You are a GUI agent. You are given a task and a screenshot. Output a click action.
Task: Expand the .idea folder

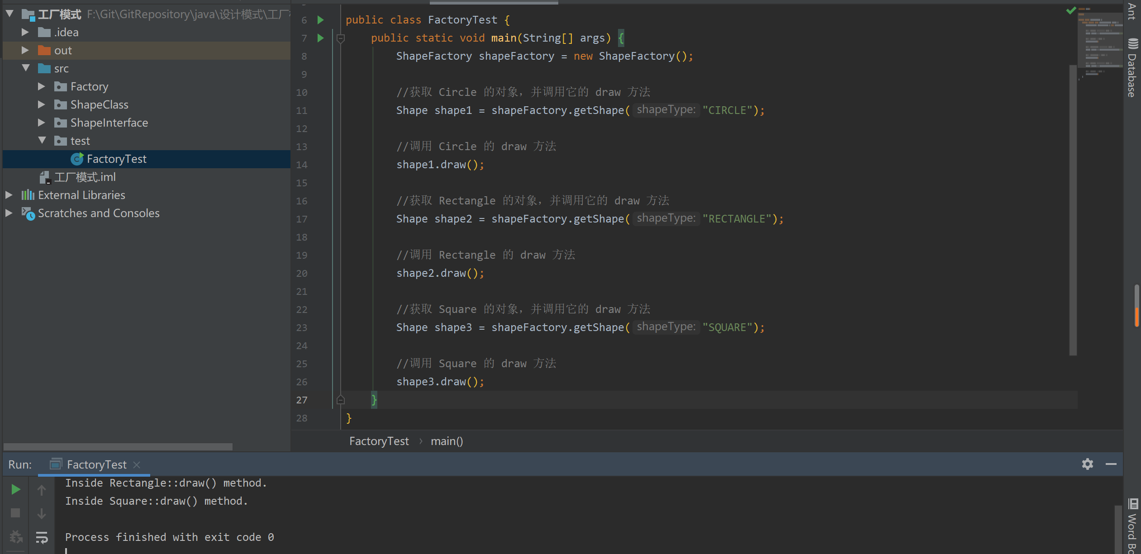click(x=25, y=32)
